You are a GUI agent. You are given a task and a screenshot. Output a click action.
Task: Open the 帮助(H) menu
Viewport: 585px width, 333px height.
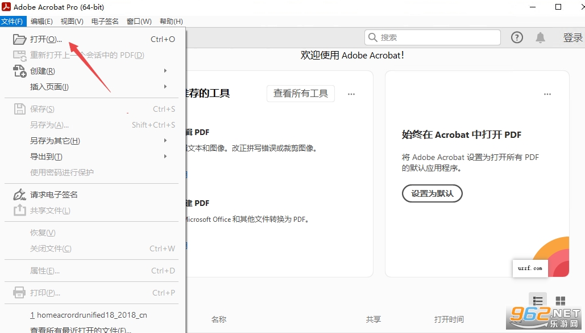point(171,21)
